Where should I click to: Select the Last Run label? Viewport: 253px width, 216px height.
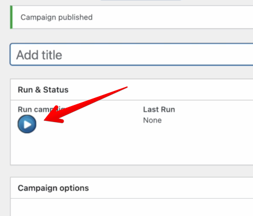click(x=159, y=109)
